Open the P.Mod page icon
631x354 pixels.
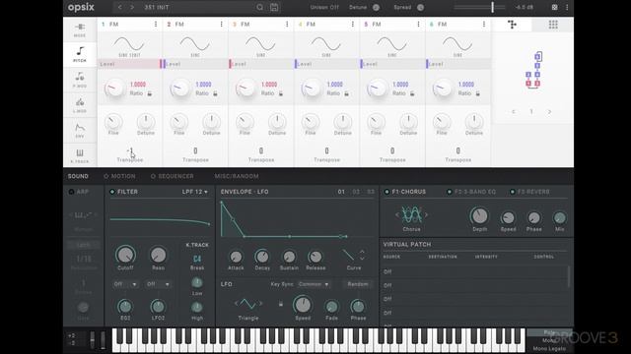point(80,77)
